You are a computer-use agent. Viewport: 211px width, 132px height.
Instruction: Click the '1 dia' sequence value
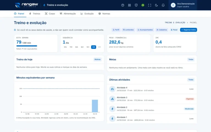(66, 42)
